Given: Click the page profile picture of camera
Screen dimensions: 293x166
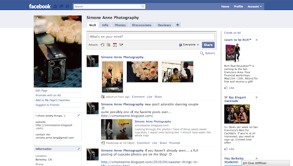Looking at the screenshot, I should click(x=58, y=51).
